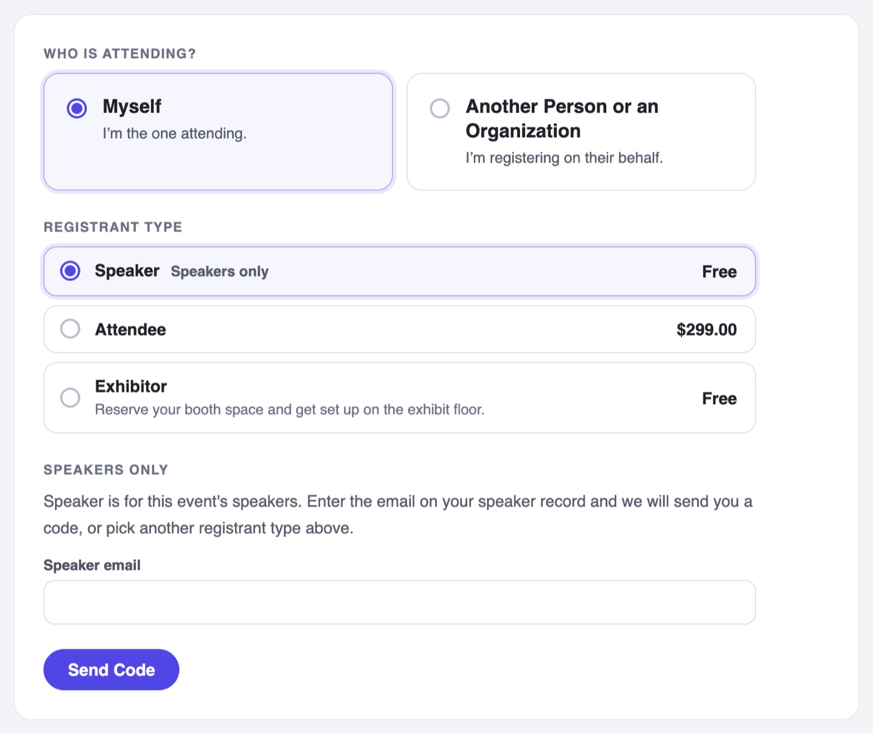Select the Exhibitor registrant type radio
Screen dimensions: 873x733
(x=70, y=398)
